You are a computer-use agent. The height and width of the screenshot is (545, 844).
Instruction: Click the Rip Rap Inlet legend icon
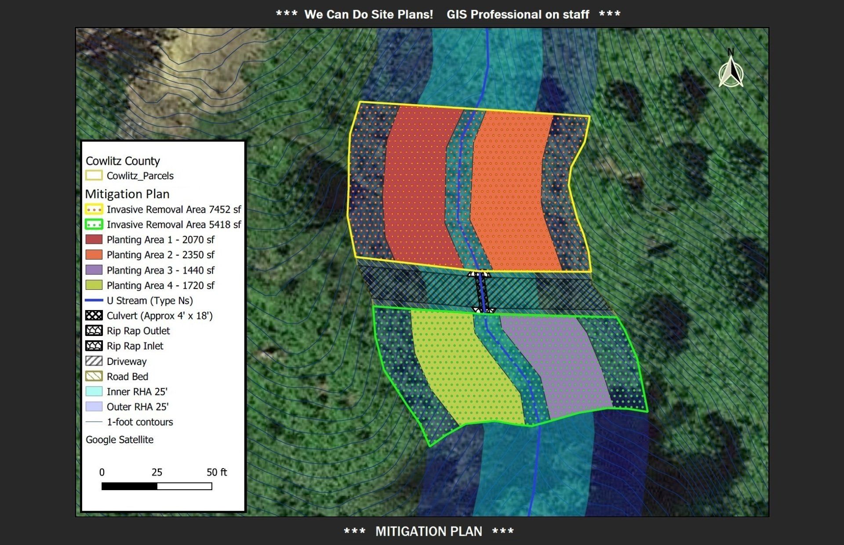(94, 346)
